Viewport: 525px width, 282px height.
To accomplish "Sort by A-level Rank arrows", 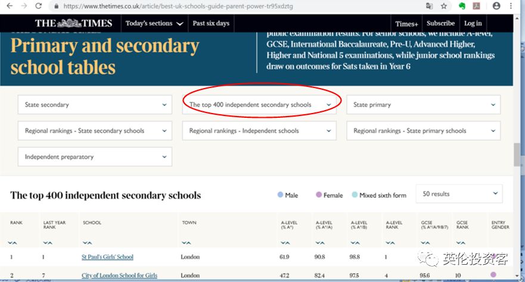I will [390, 243].
